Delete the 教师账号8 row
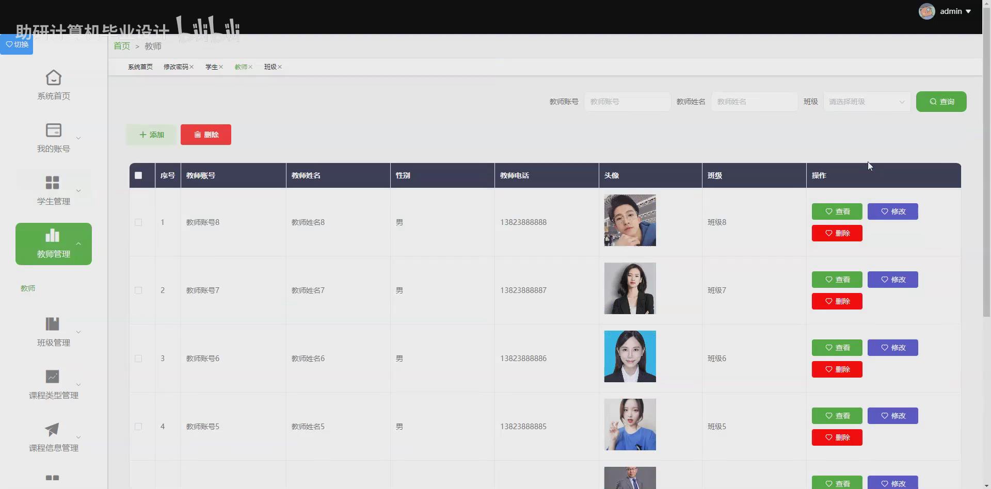 (x=837, y=233)
